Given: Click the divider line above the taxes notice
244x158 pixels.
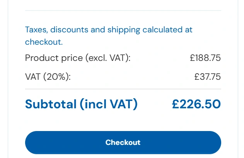Looking at the screenshot, I should click(x=123, y=10).
